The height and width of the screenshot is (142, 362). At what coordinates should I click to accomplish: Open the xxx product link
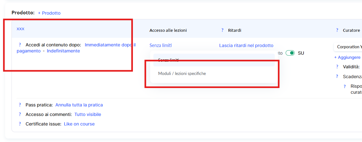click(x=20, y=29)
